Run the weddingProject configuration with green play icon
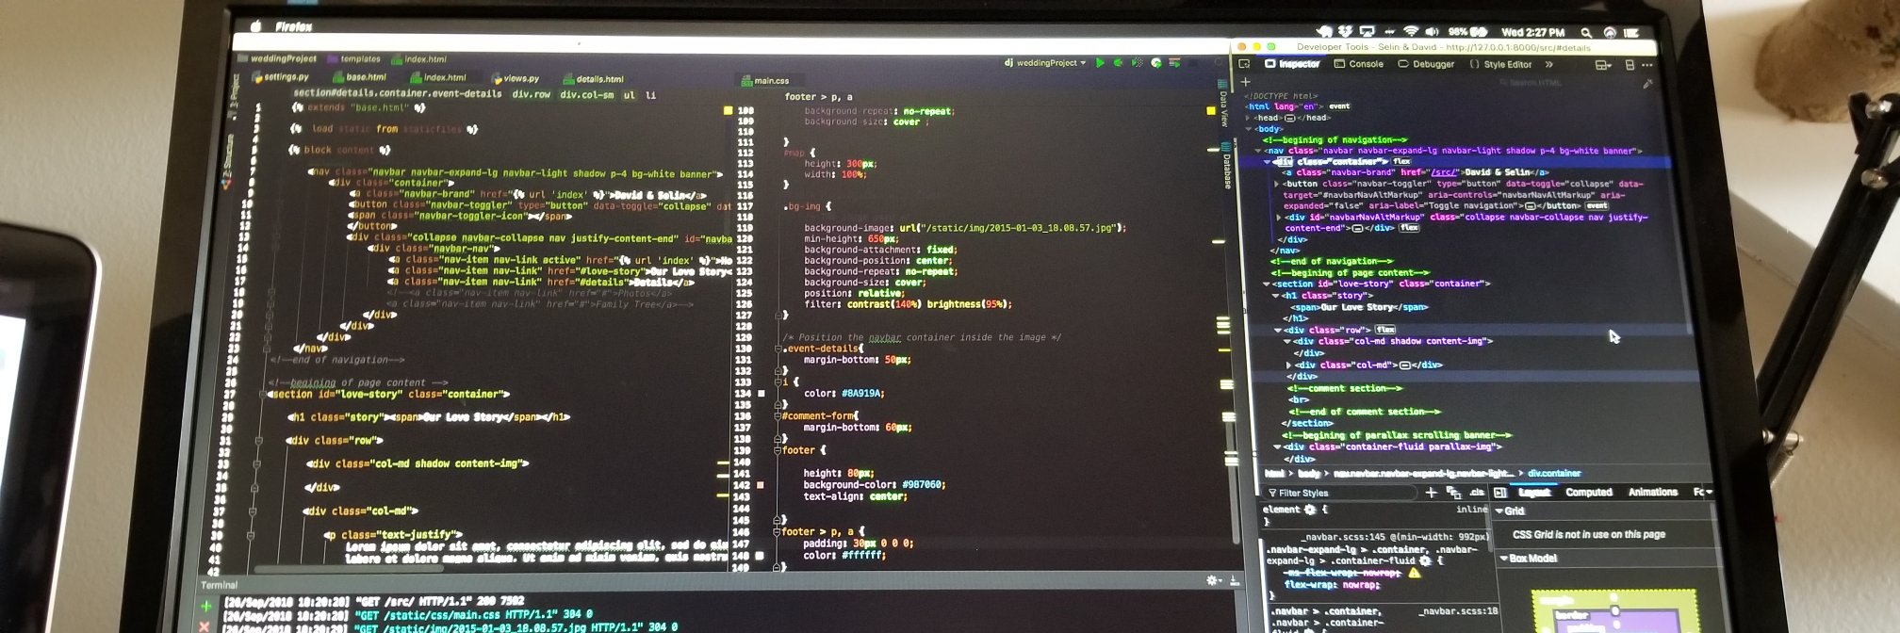The height and width of the screenshot is (633, 1900). click(x=1099, y=63)
